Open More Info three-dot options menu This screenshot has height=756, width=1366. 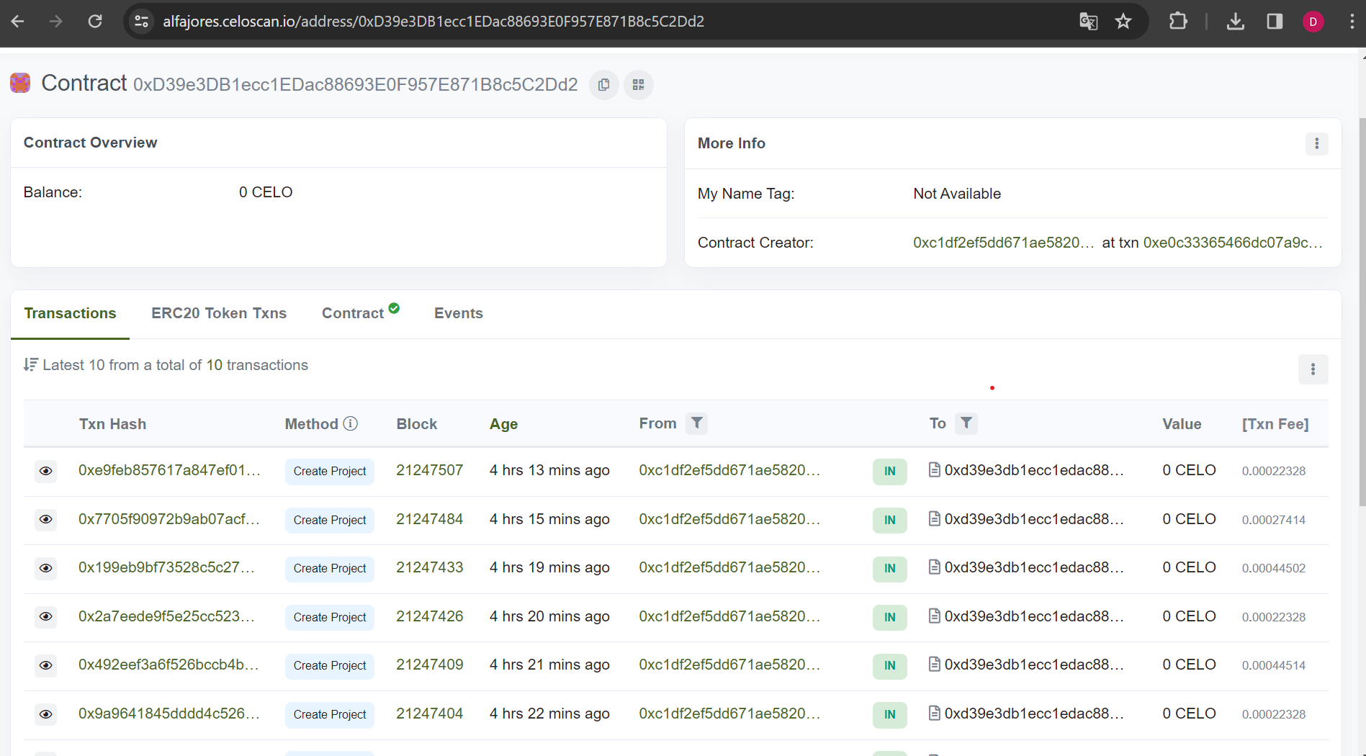tap(1317, 143)
